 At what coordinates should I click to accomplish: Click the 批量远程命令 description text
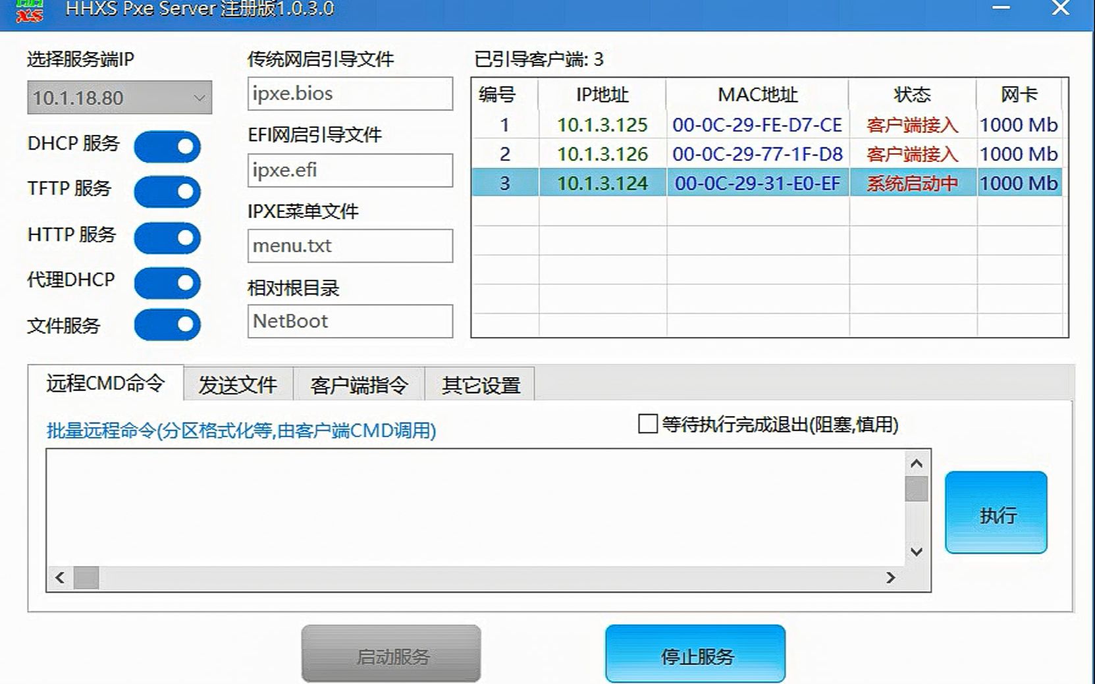[x=241, y=431]
